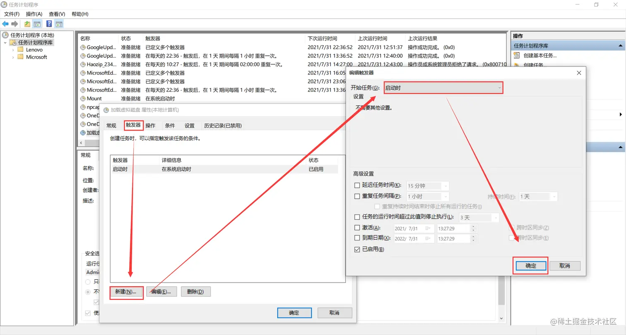Click the clock icon beside 任务计划程序 (本地)

[6, 35]
